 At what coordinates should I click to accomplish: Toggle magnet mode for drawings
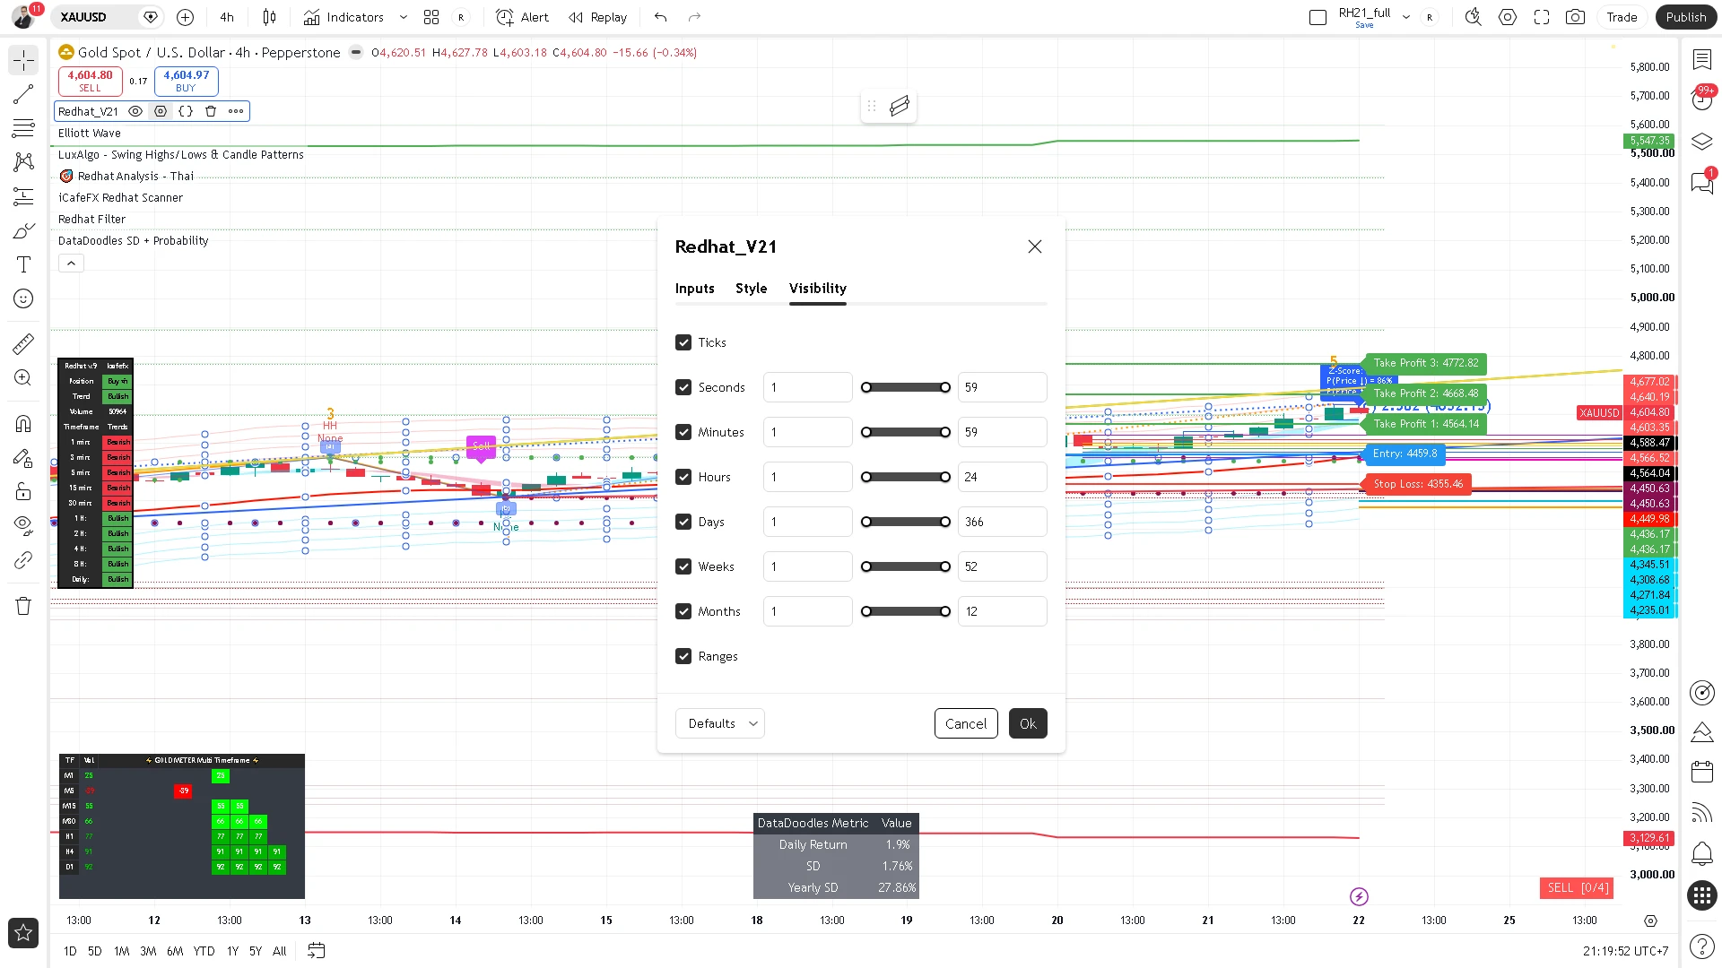(23, 423)
